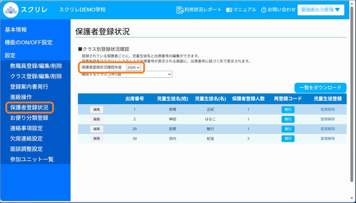Viewport: 356px width, 203px height.
Task: Click attendance number 30 cell
Action: point(134,139)
